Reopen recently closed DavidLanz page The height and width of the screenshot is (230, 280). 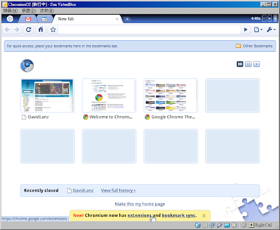coord(83,190)
